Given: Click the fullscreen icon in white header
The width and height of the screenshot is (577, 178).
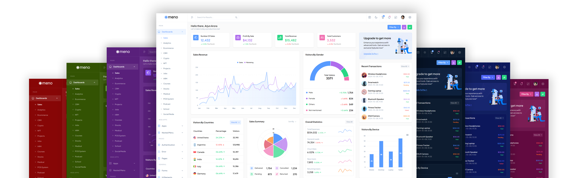Looking at the screenshot, I should [x=396, y=17].
